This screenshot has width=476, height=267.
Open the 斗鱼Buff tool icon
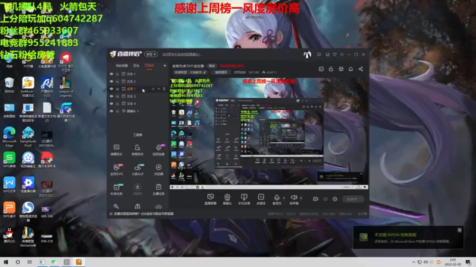coord(137,170)
